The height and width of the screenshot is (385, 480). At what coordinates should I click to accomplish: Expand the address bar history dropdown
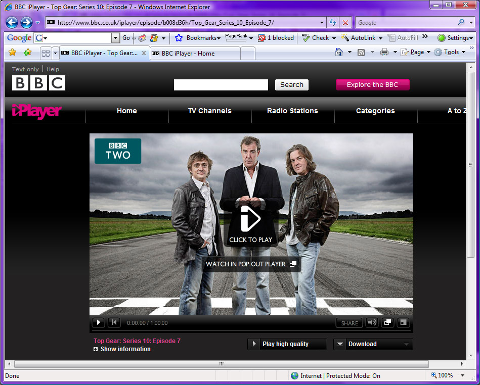pyautogui.click(x=322, y=23)
